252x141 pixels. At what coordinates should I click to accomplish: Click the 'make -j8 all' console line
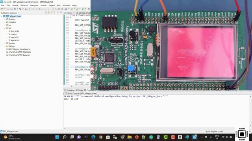pyautogui.click(x=71, y=99)
